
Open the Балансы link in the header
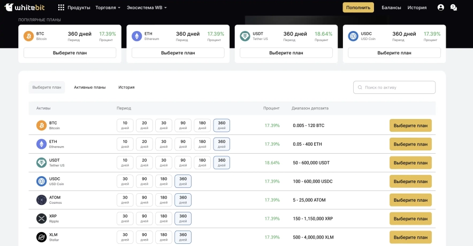point(391,8)
